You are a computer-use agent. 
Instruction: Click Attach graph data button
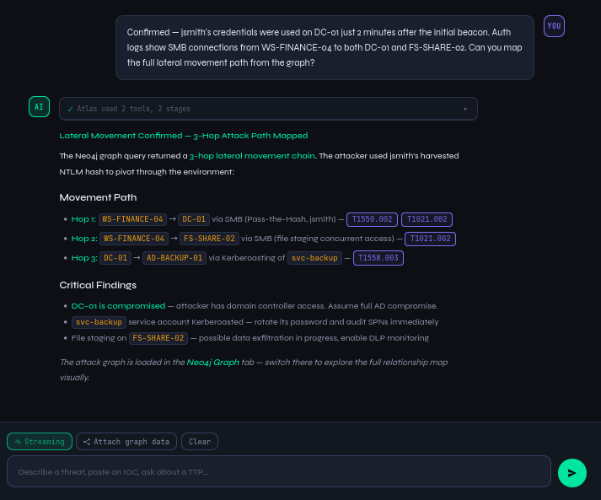click(126, 441)
